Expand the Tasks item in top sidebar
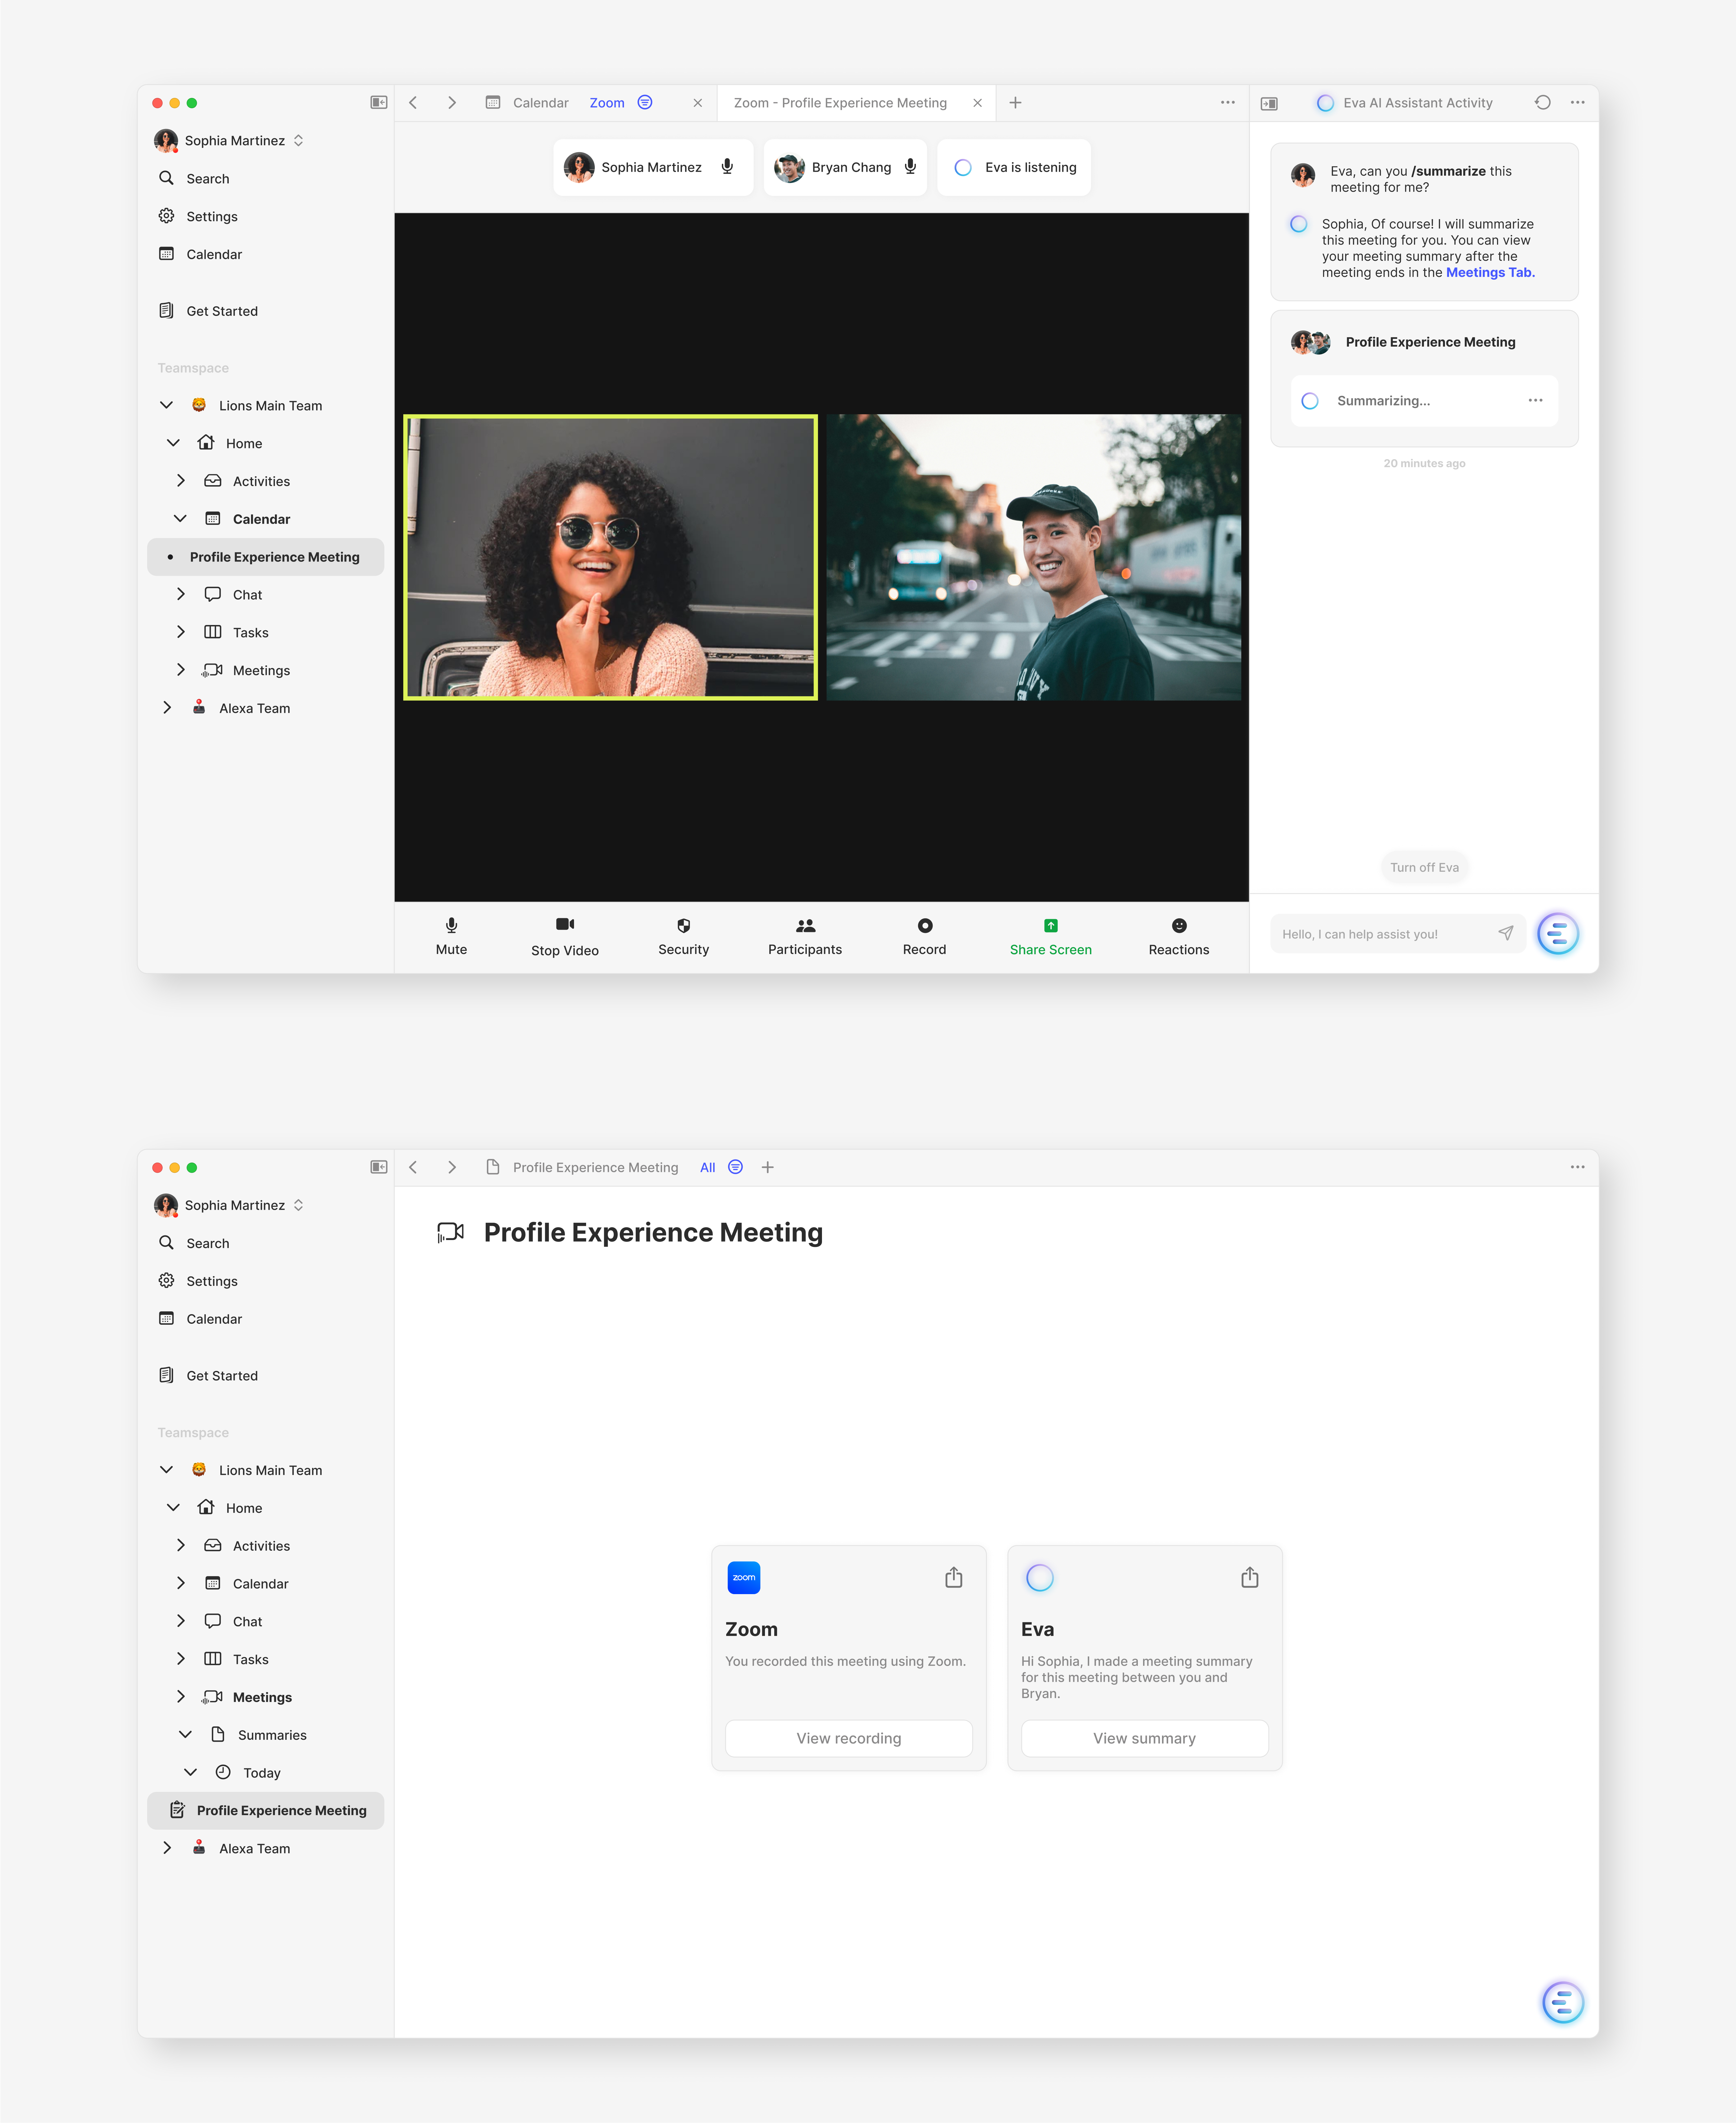The width and height of the screenshot is (1736, 2123). point(181,632)
